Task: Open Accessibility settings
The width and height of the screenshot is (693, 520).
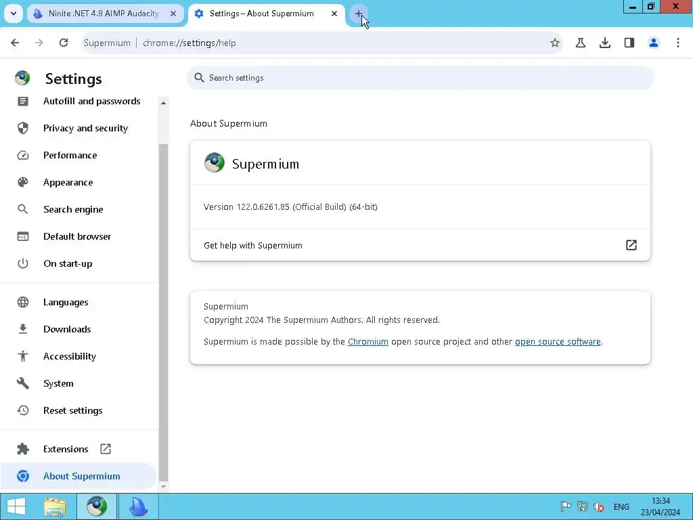Action: (79, 356)
